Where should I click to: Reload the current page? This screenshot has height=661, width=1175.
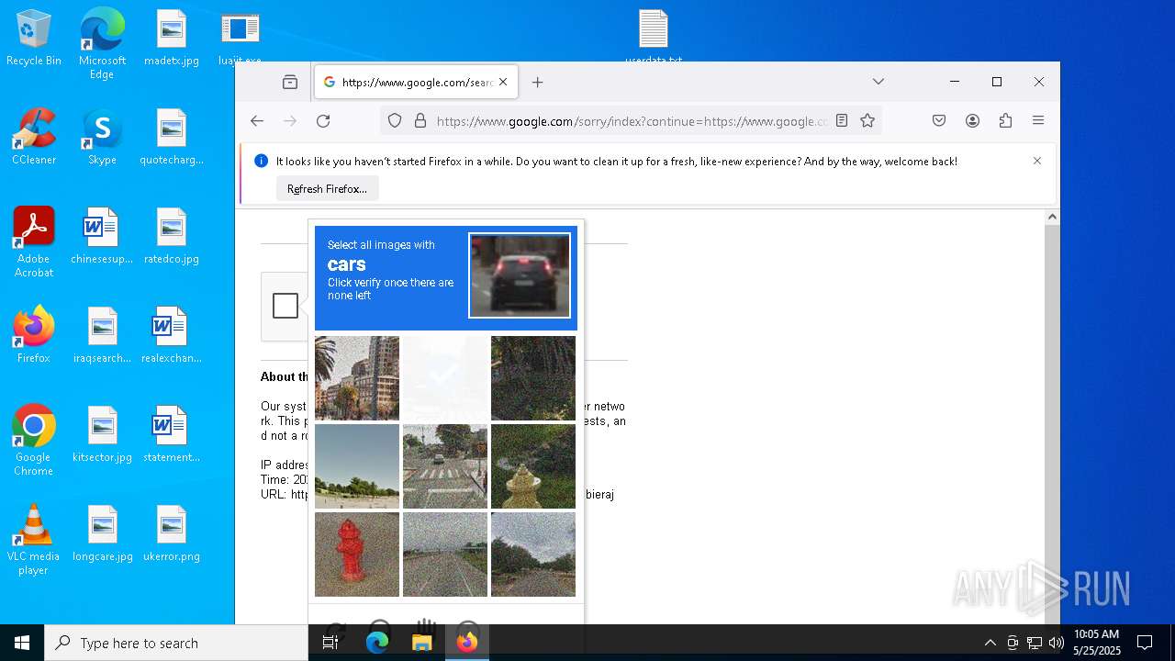[x=323, y=121]
